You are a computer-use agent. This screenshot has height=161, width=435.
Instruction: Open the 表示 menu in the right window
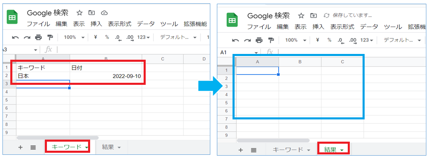[300, 27]
